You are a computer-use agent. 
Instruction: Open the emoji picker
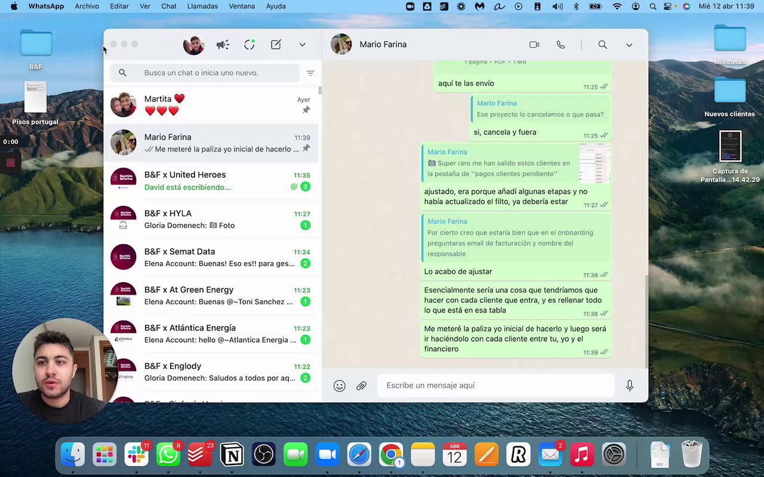click(x=340, y=386)
